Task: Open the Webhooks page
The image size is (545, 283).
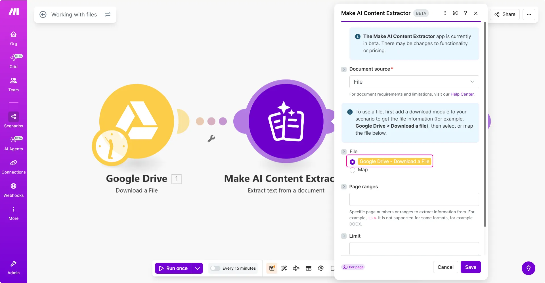Action: [x=14, y=190]
